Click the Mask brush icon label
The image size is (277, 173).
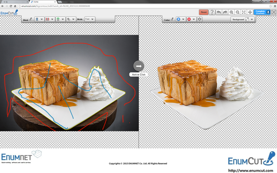click(28, 20)
